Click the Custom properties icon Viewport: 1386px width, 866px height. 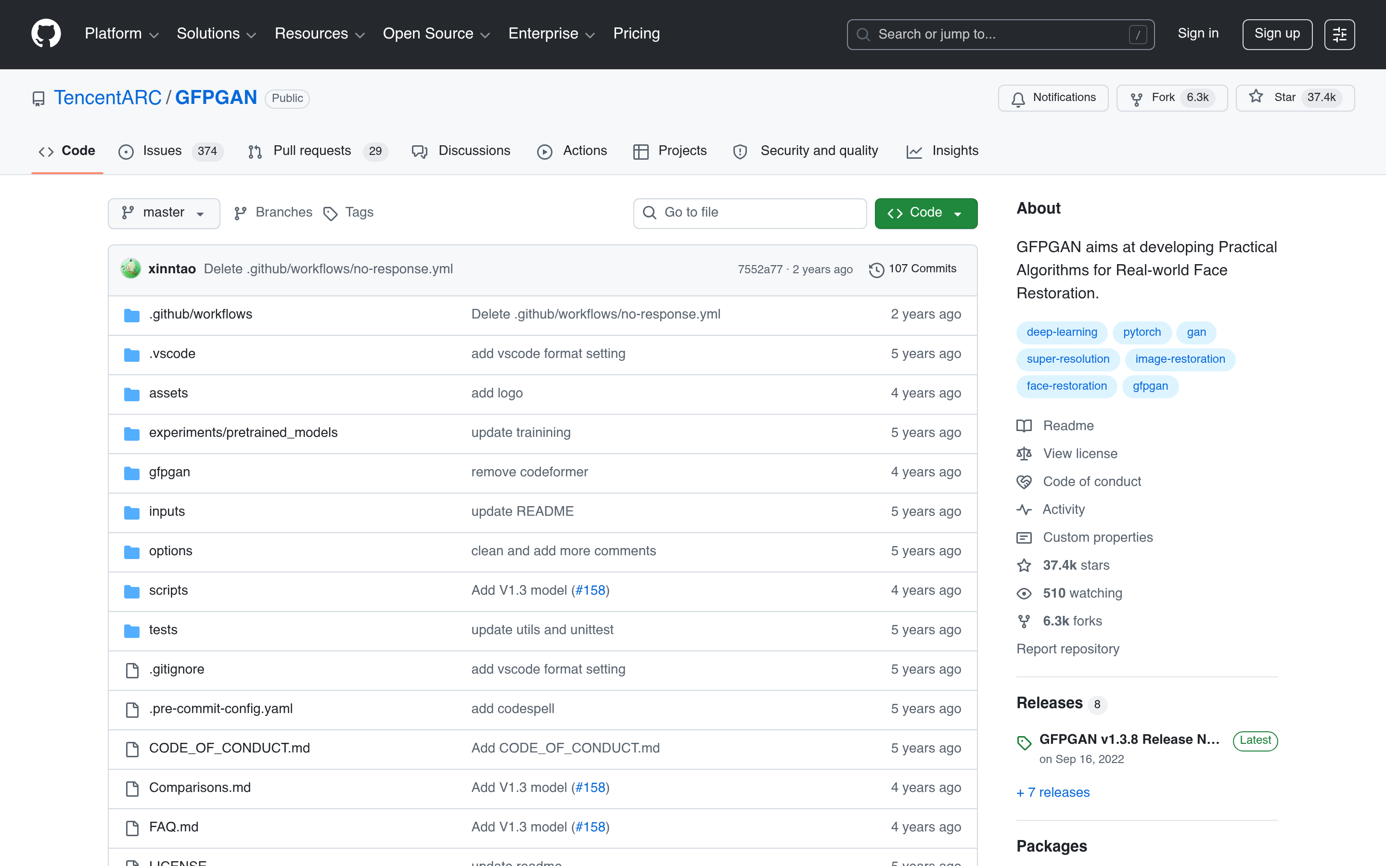(1024, 537)
